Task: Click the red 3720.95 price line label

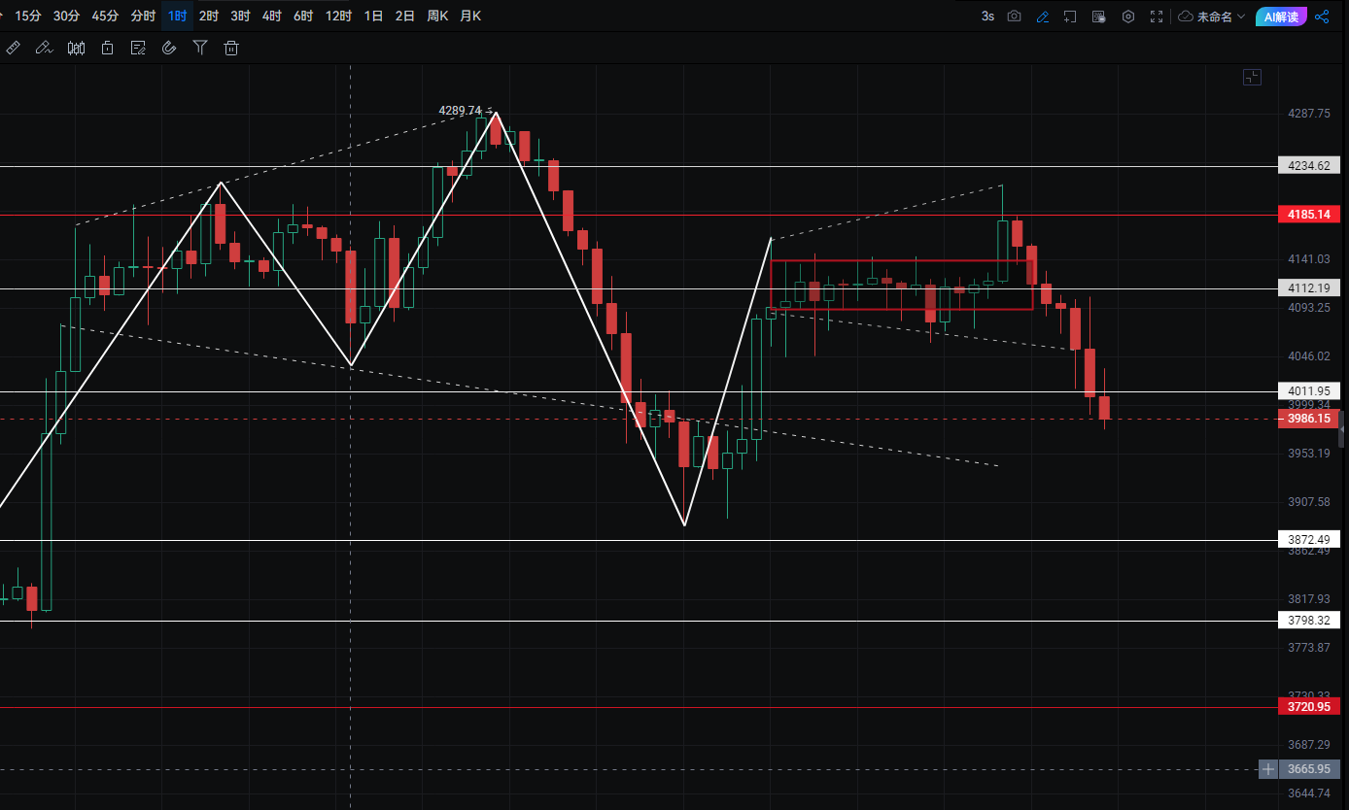Action: tap(1308, 707)
